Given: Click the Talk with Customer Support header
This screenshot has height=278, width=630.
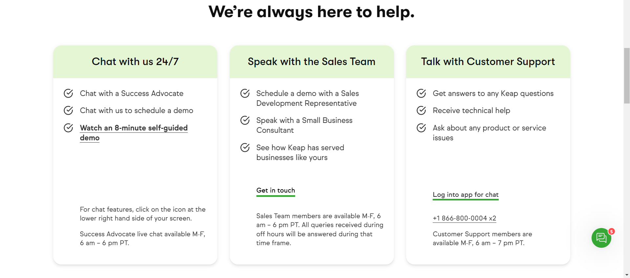Looking at the screenshot, I should [488, 61].
